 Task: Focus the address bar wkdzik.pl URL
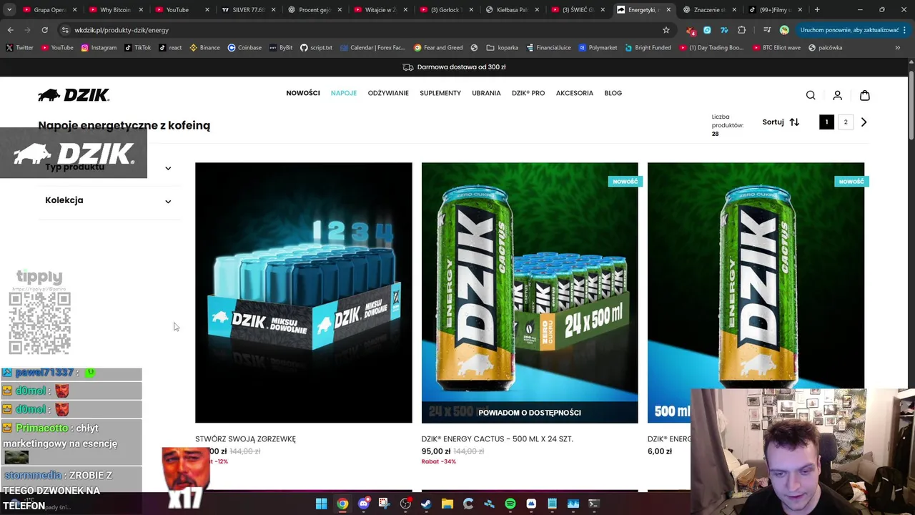pos(122,30)
